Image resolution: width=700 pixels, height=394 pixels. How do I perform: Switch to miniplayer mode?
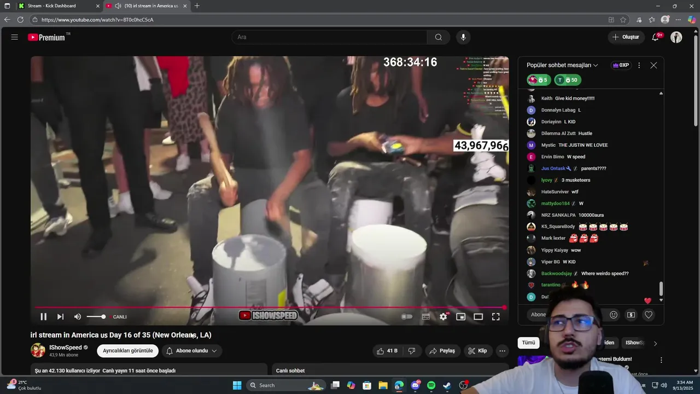click(461, 317)
